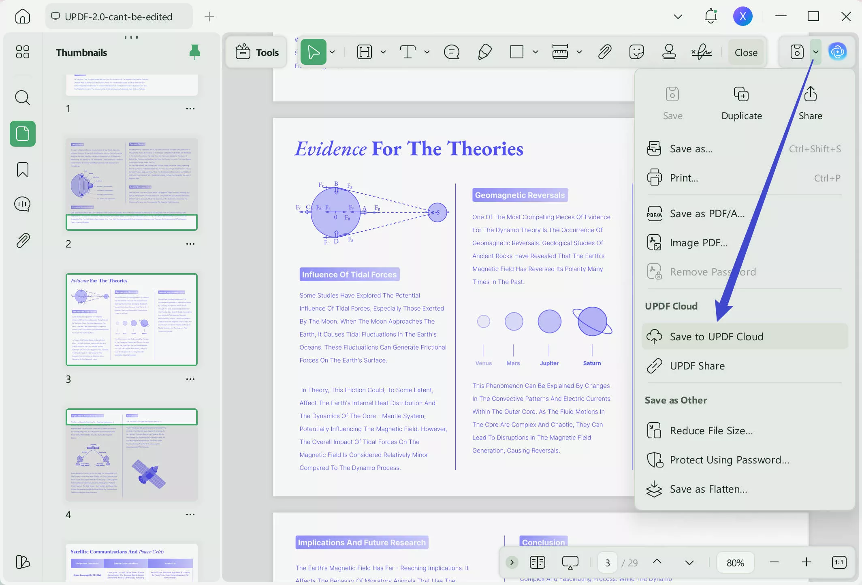Toggle the two-page reading view icon
862x585 pixels.
(537, 562)
